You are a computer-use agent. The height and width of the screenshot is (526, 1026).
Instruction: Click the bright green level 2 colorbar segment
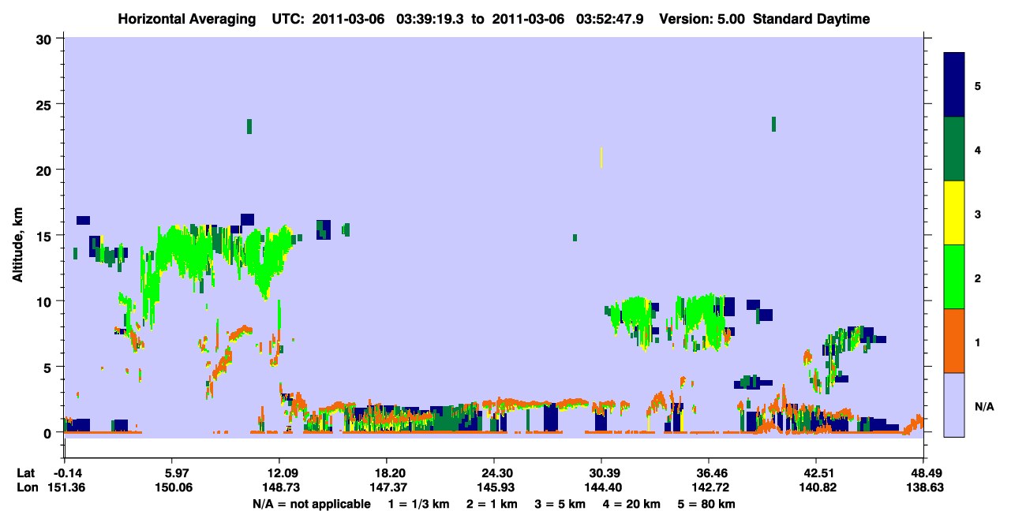point(954,277)
